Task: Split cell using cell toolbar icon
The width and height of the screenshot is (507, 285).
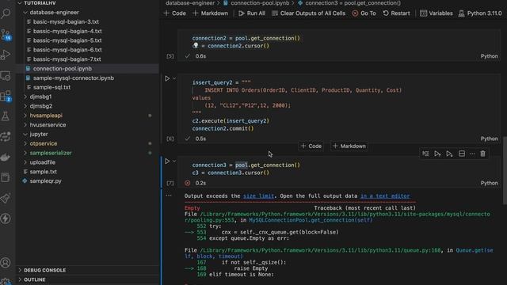Action: 462,154
